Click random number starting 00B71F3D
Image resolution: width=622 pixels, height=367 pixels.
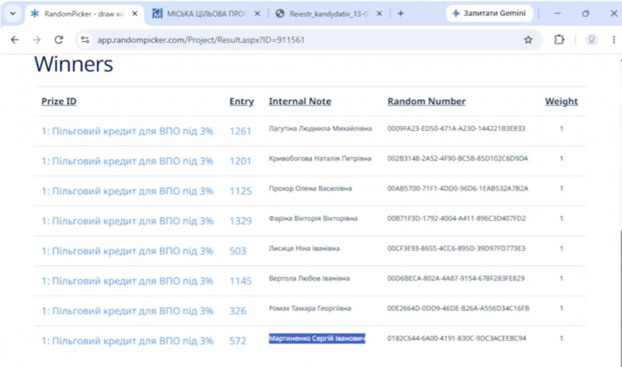coord(456,218)
